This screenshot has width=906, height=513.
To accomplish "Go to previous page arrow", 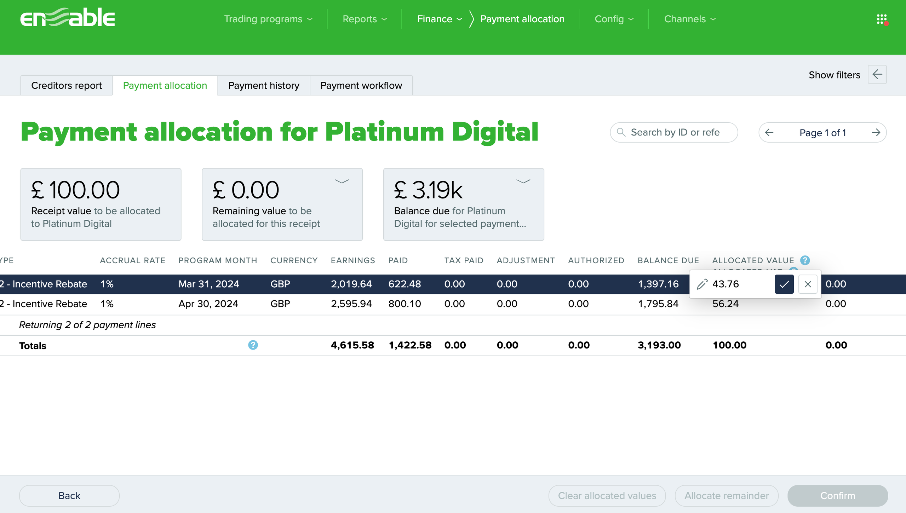I will click(x=769, y=133).
